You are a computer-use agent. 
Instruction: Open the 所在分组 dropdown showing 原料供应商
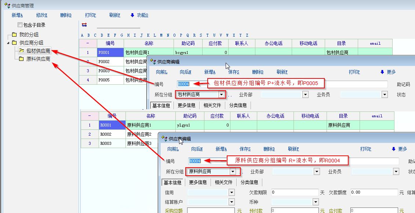click(x=232, y=171)
